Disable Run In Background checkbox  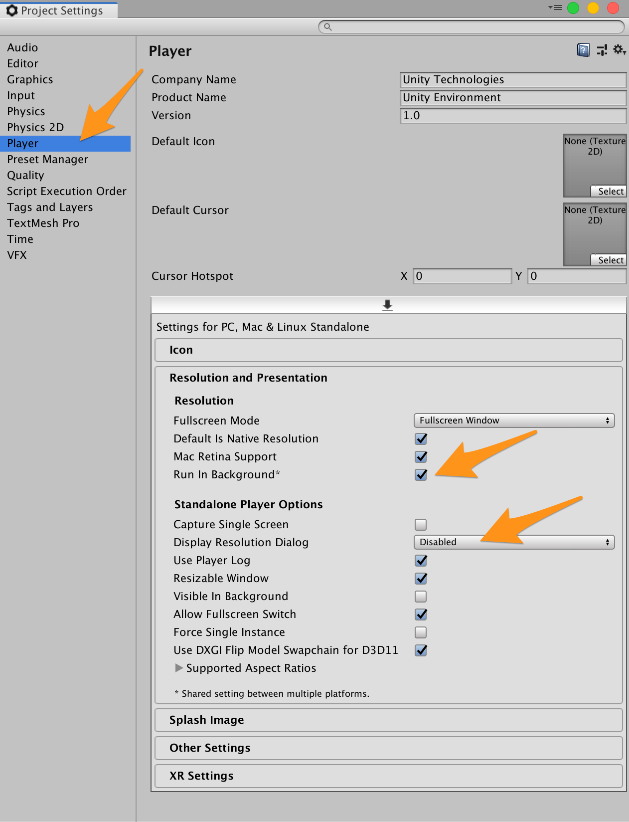point(421,475)
